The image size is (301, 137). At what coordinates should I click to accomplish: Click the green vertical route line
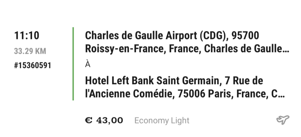coord(73,64)
